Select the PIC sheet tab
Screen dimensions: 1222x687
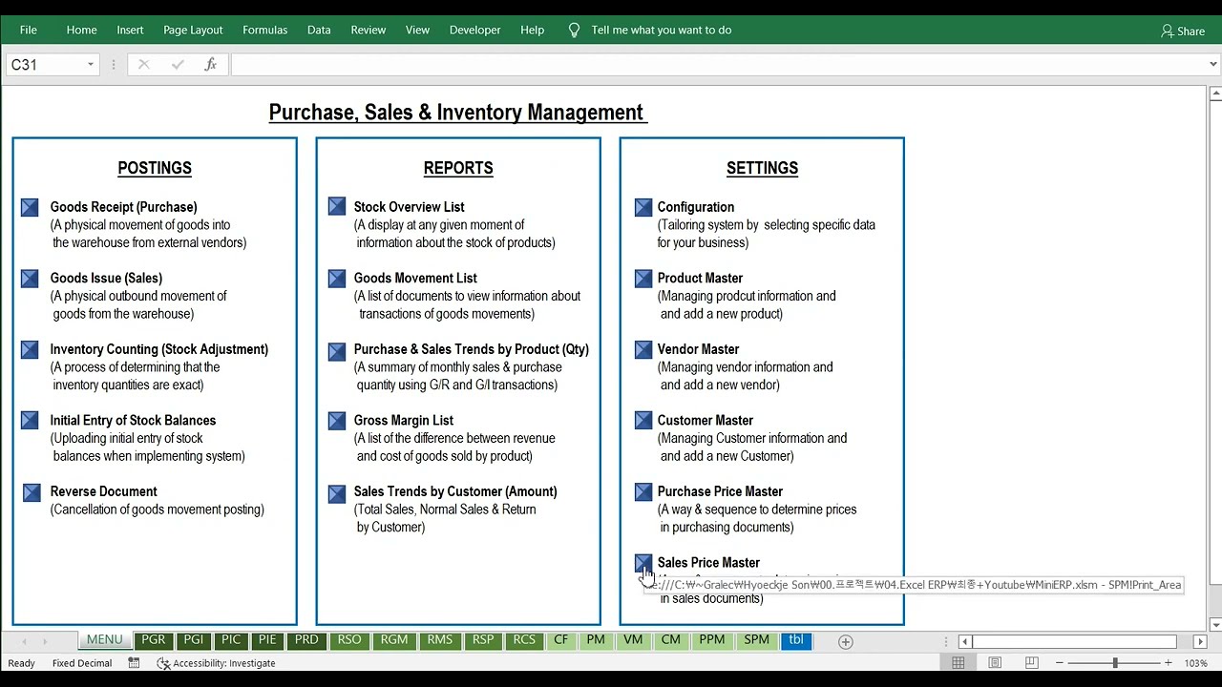[x=231, y=640]
